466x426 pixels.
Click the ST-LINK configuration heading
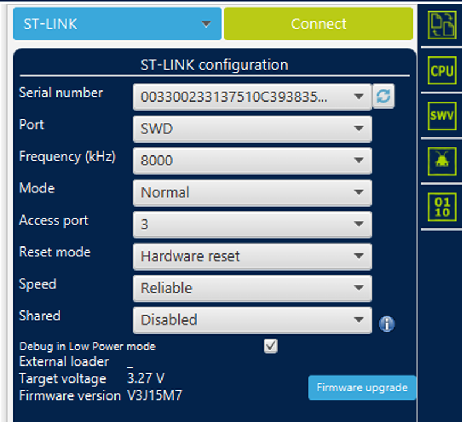(214, 65)
